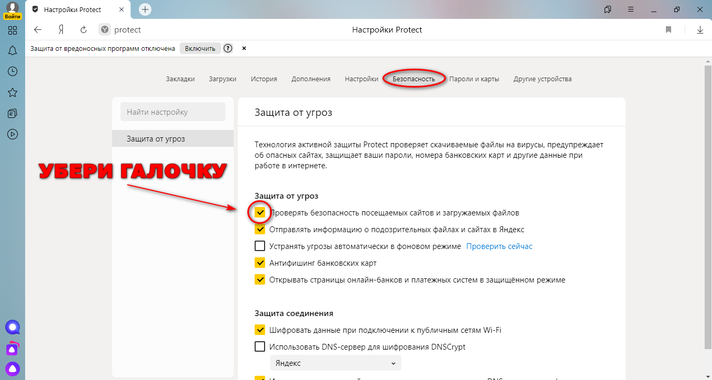This screenshot has width=712, height=380.
Task: Select Защита от угроз in left panel
Action: (173, 138)
